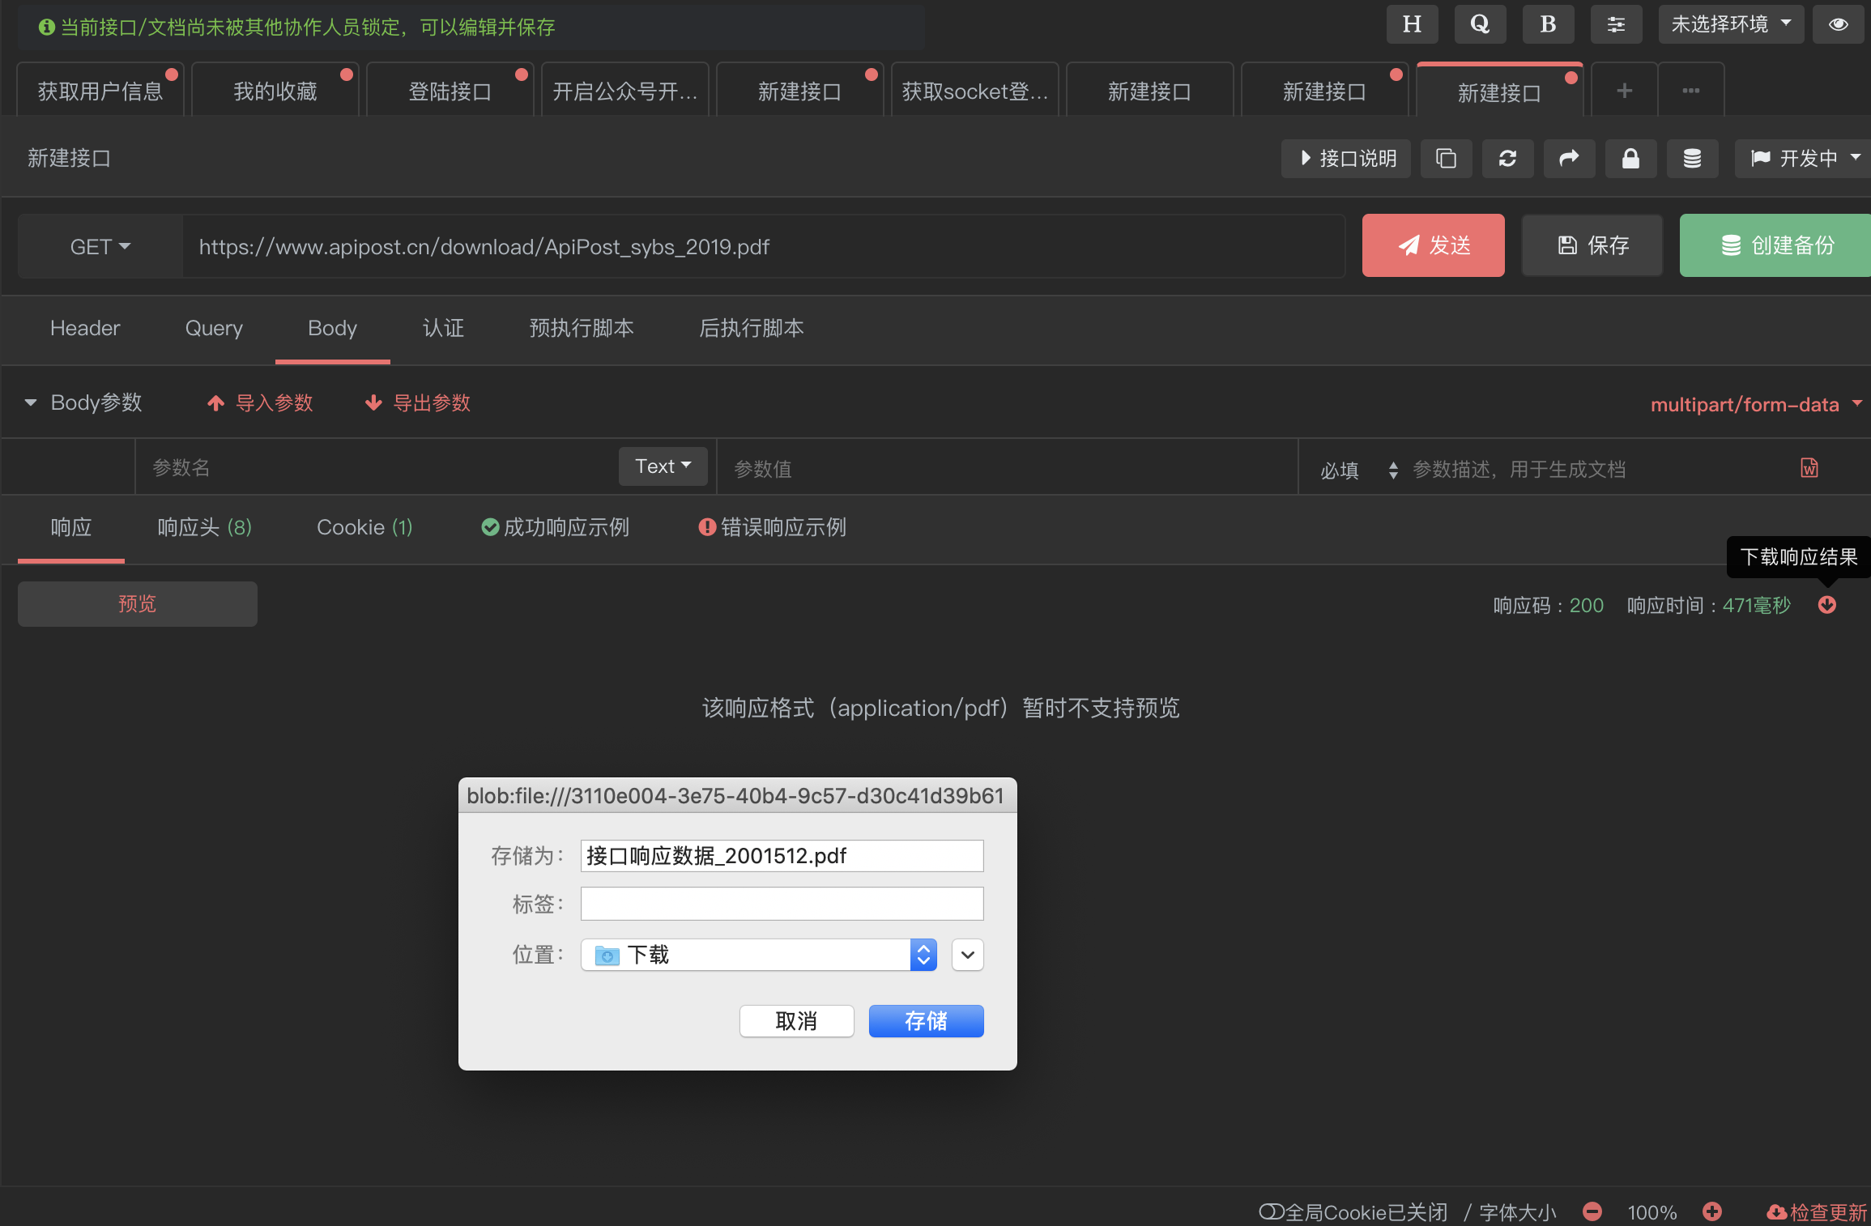Refresh the interface with the refresh icon
The height and width of the screenshot is (1226, 1871).
[1507, 159]
